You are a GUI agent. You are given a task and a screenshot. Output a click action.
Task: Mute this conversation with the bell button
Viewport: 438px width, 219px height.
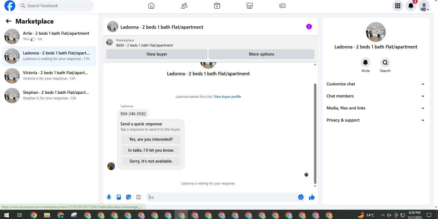(365, 62)
